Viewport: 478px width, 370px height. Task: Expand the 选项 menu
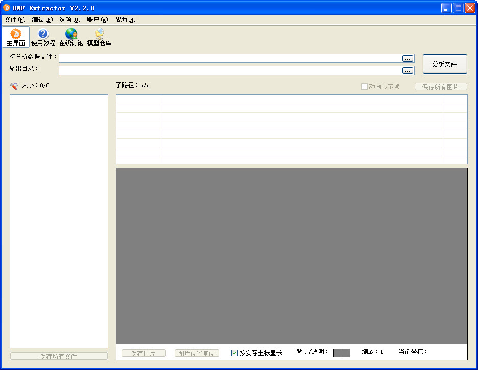69,20
